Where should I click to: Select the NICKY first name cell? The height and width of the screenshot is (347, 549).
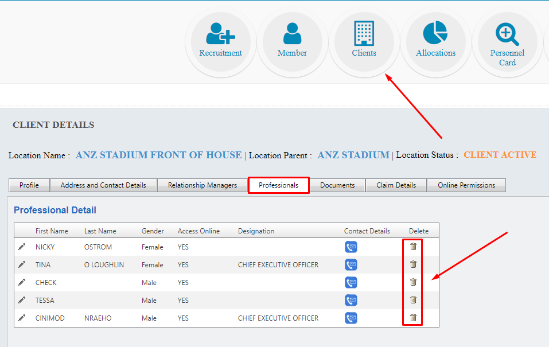pos(45,247)
